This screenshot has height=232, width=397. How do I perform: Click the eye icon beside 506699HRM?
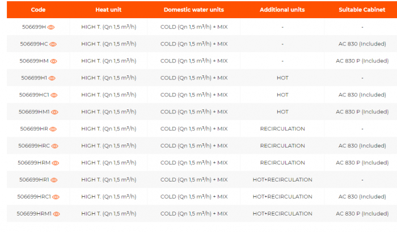(55, 163)
